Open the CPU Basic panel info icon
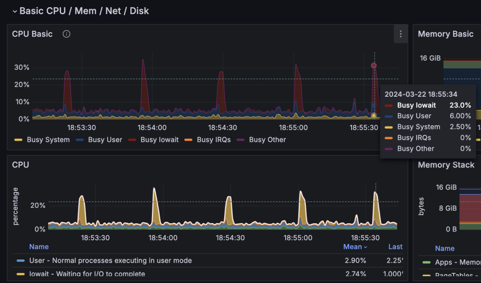The height and width of the screenshot is (283, 481). point(66,34)
